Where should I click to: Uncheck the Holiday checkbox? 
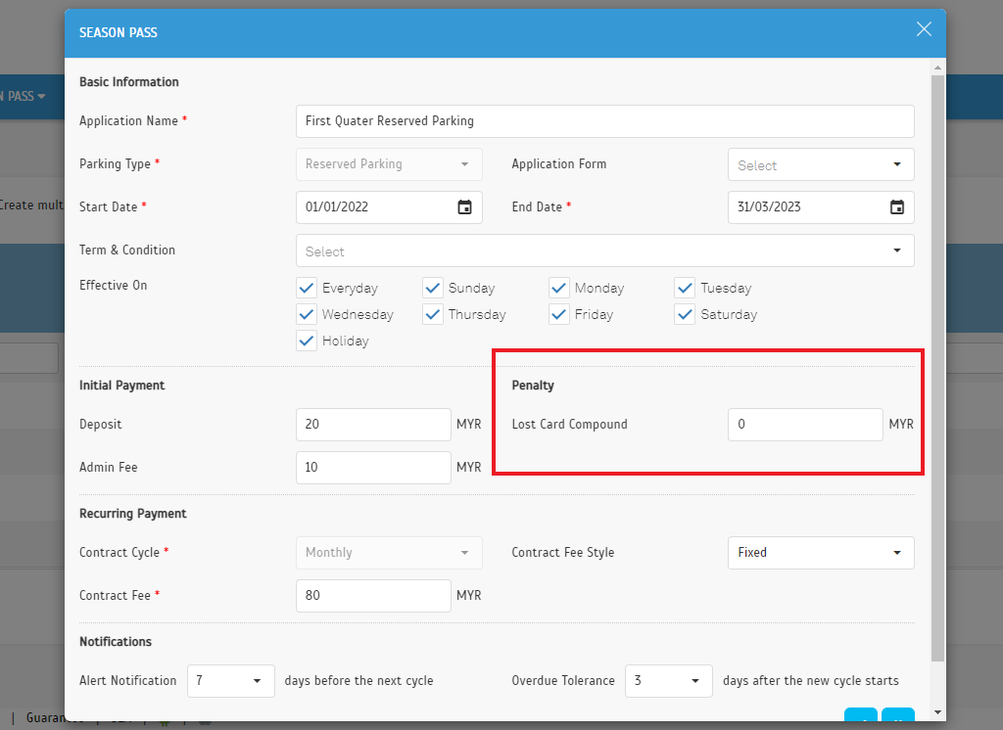pos(307,341)
